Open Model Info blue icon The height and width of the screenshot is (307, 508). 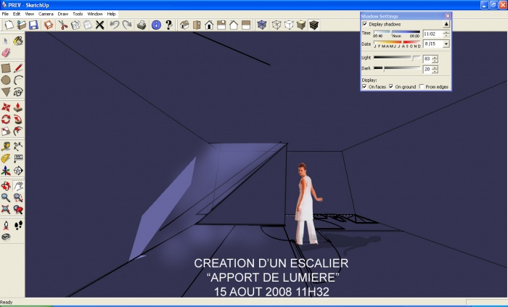pyautogui.click(x=155, y=25)
